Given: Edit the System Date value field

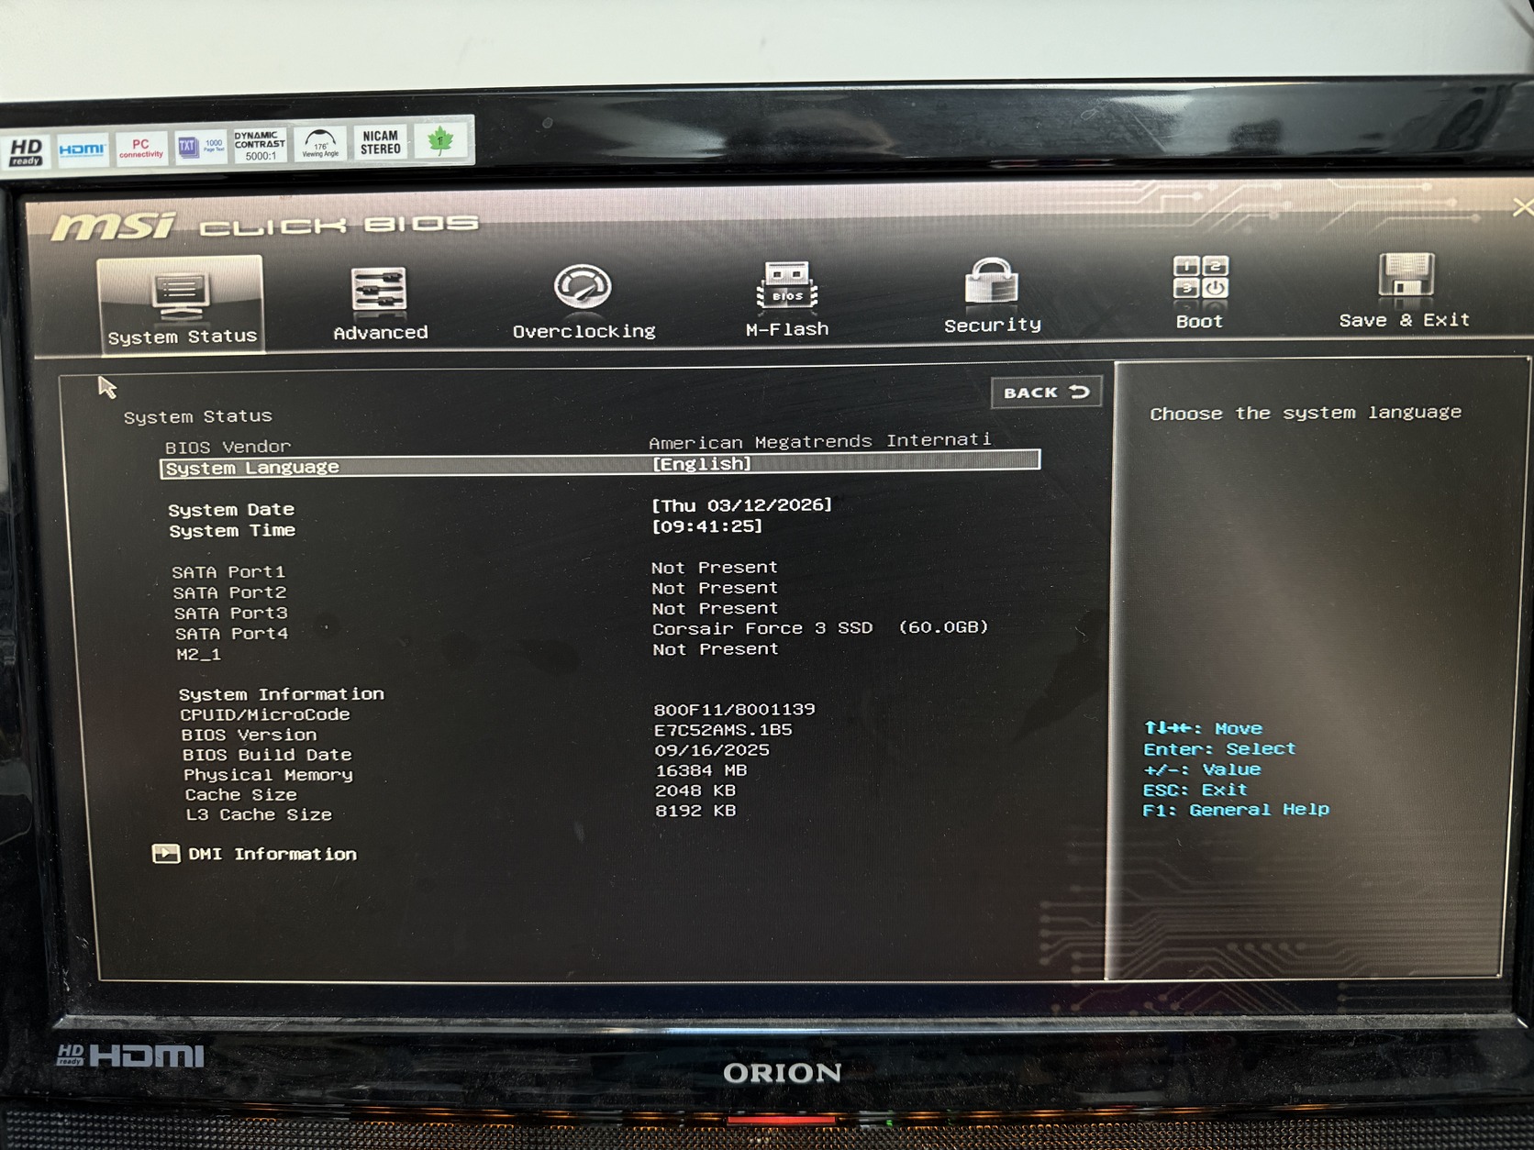Looking at the screenshot, I should point(741,505).
